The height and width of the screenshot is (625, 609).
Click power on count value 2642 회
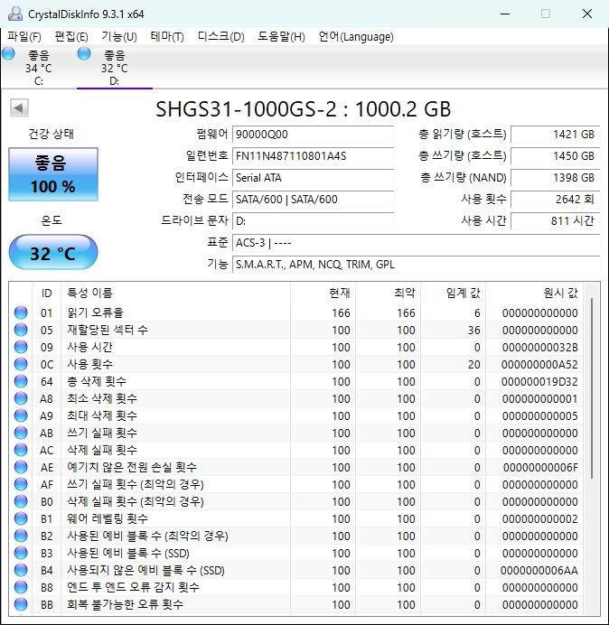click(555, 199)
